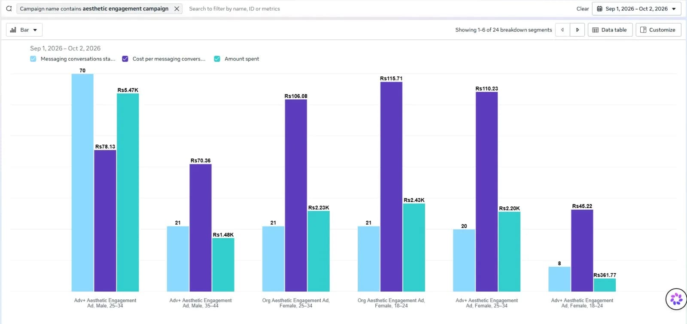The image size is (687, 324).
Task: Open the Sep 1 – Oct 2 date range picker
Action: (x=636, y=9)
